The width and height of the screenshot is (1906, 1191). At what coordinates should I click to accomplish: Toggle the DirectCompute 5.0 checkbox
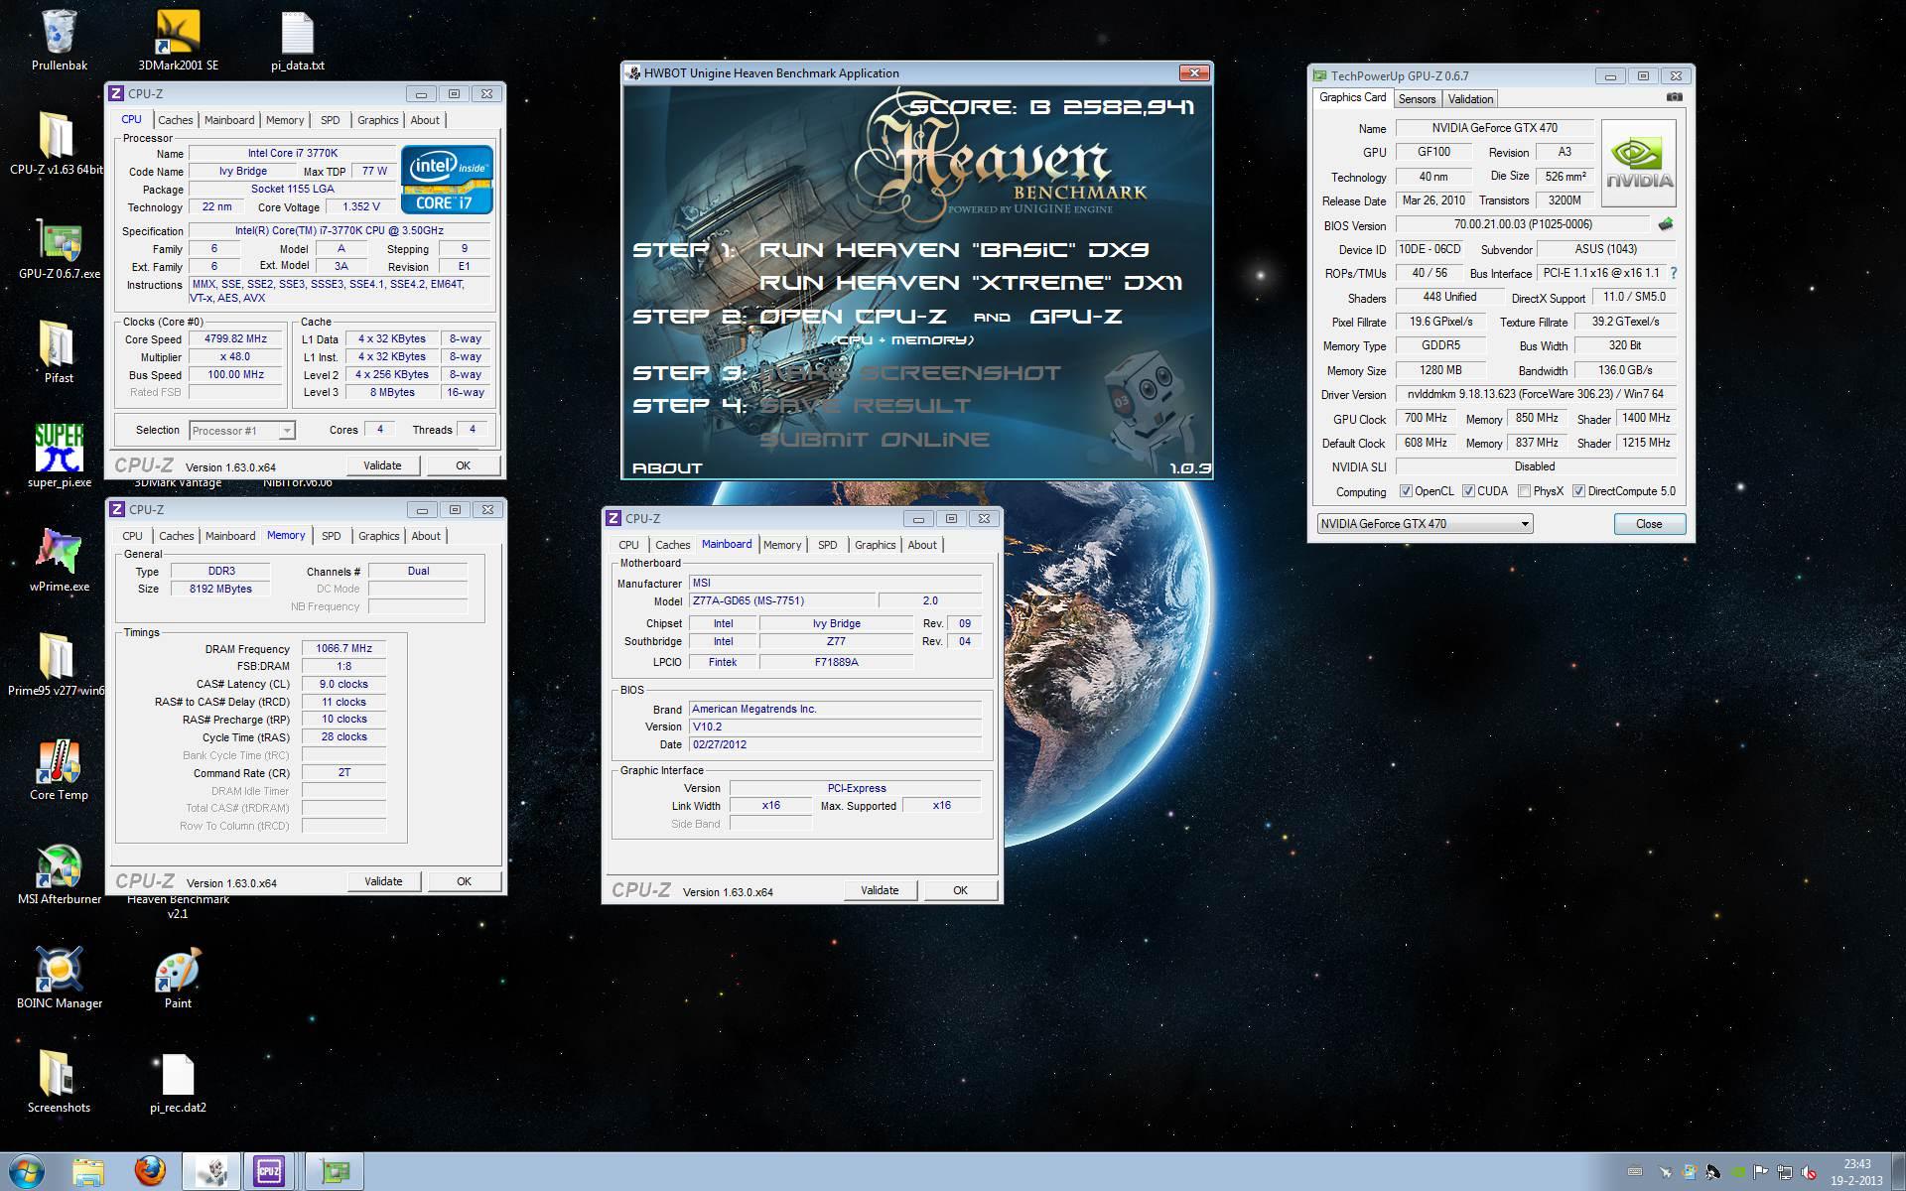tap(1578, 491)
